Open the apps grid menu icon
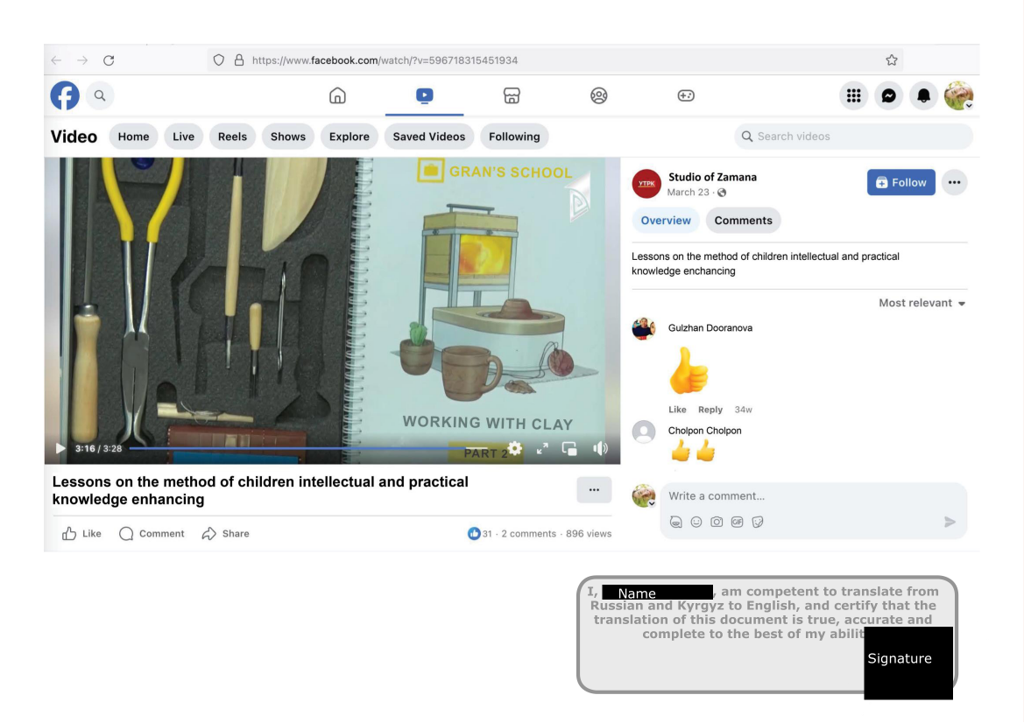Screen dimensions: 1024x723 pos(853,96)
